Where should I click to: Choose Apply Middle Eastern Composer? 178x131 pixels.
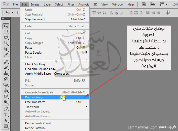[55, 74]
